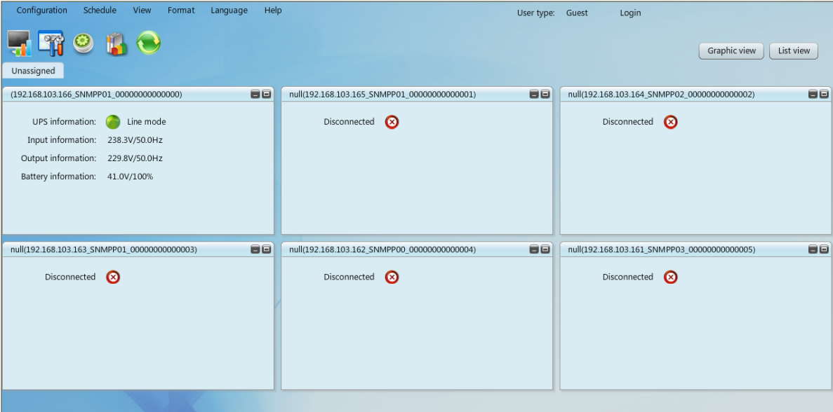
Task: Open the Configuration menu
Action: coord(42,11)
